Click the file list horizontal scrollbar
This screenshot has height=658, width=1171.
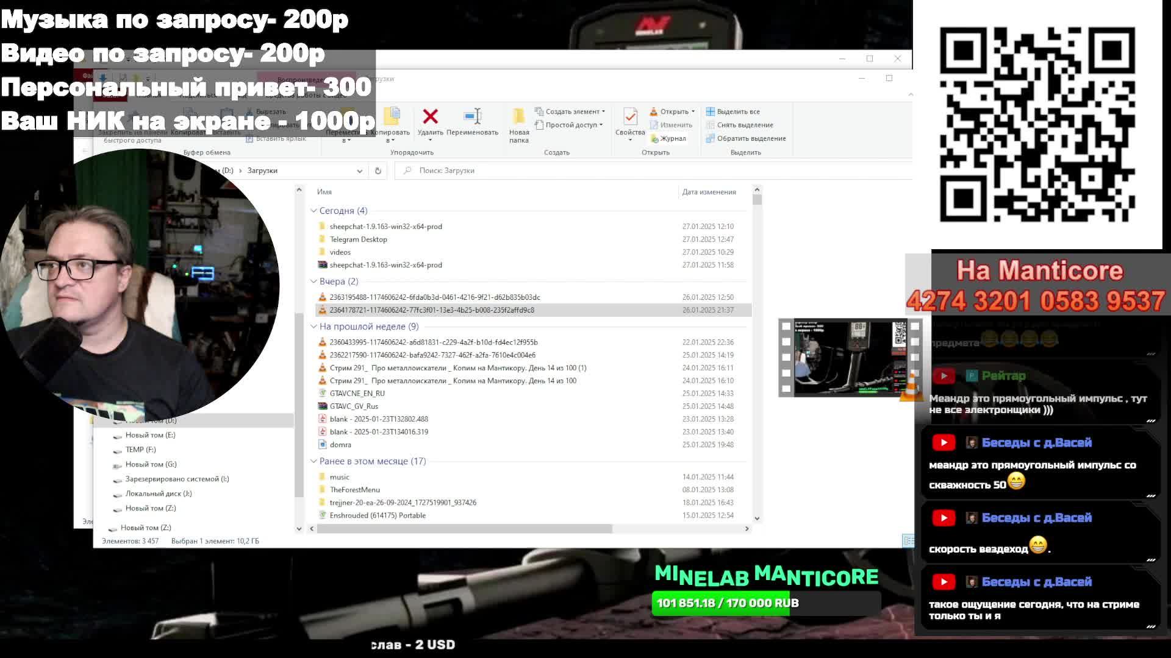pos(465,529)
